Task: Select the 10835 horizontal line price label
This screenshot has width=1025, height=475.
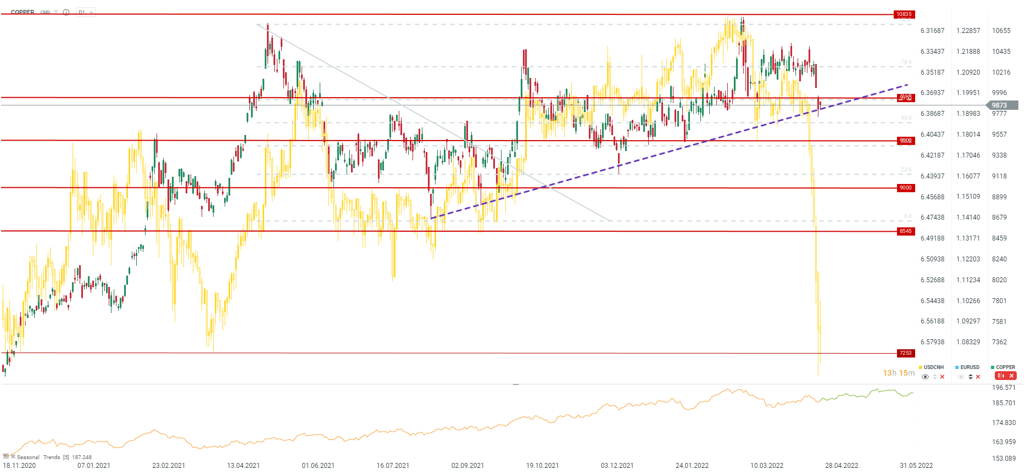Action: 904,14
